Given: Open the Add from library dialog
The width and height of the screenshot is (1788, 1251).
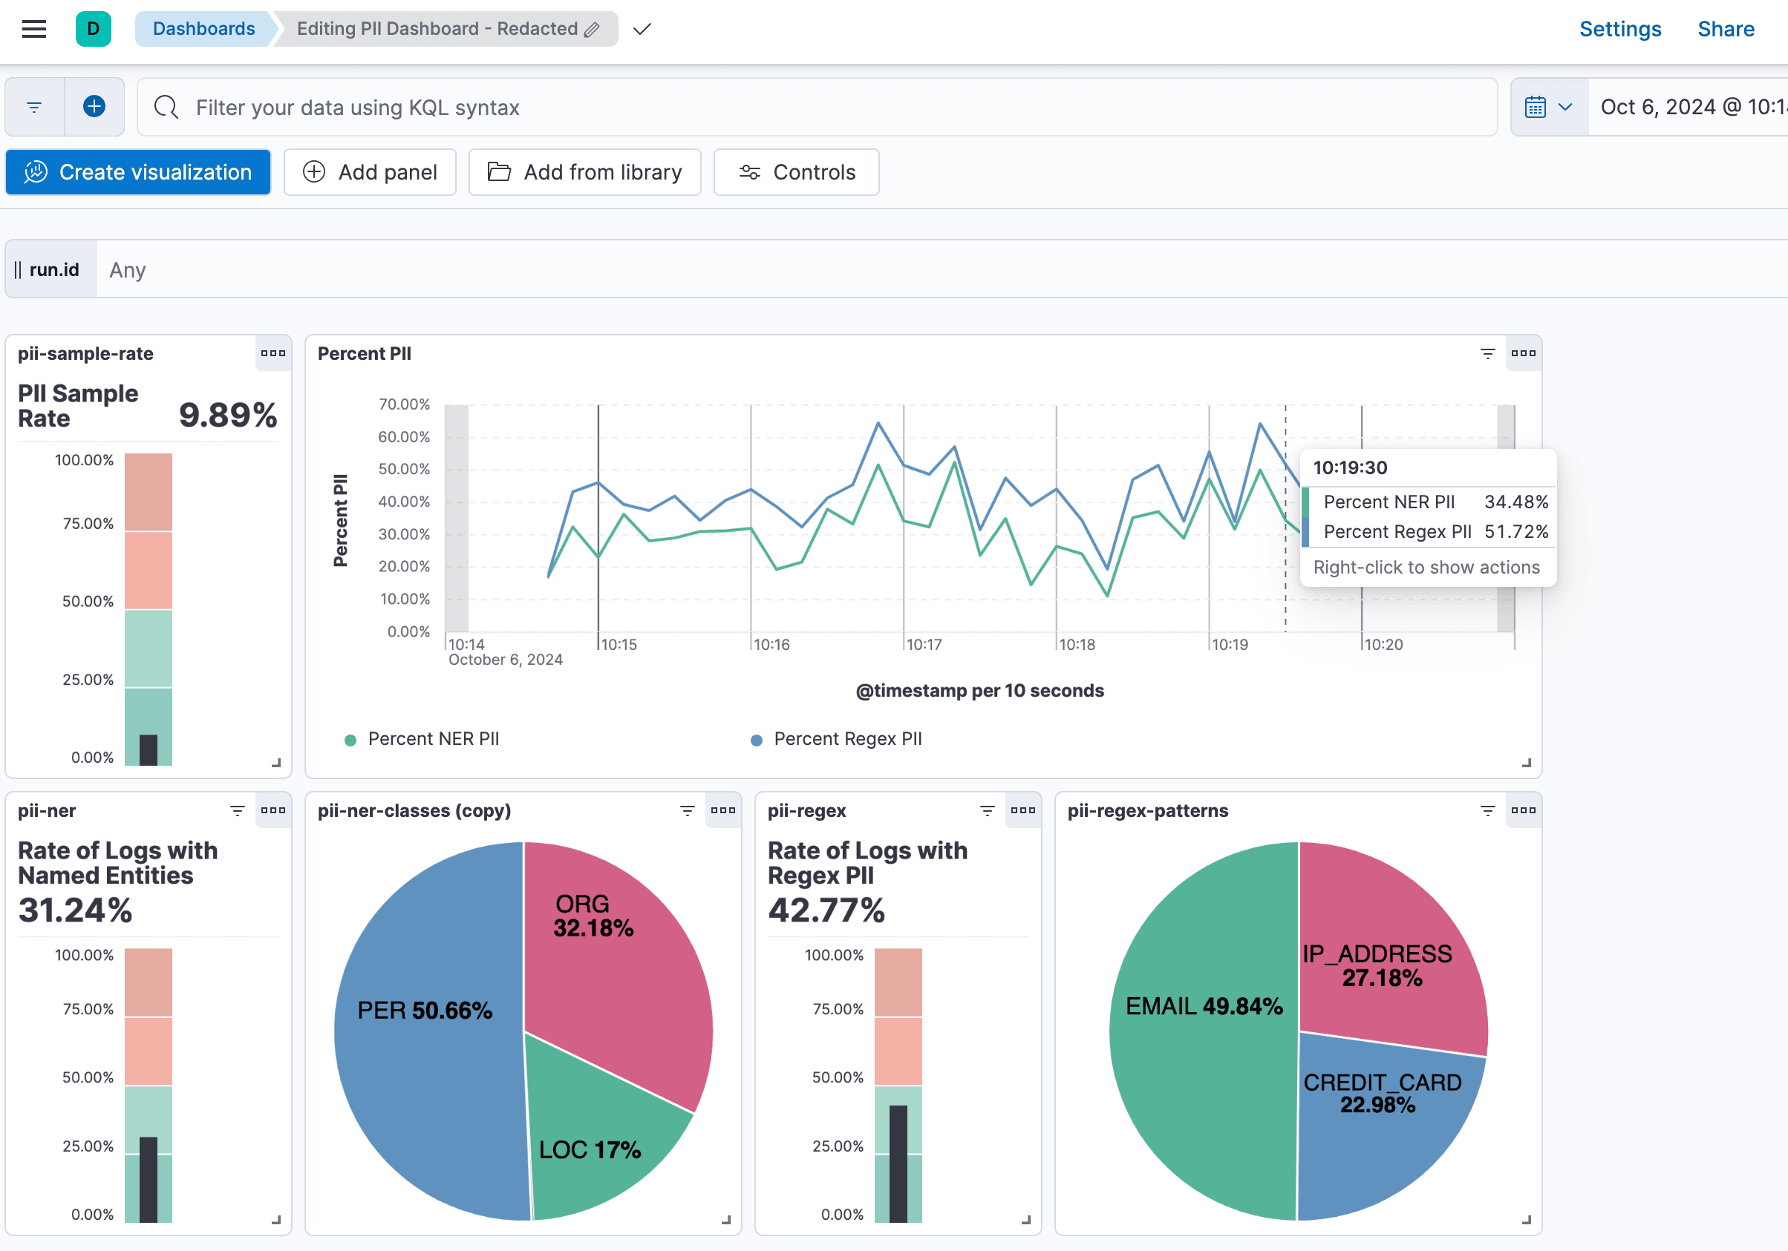Looking at the screenshot, I should coord(585,172).
